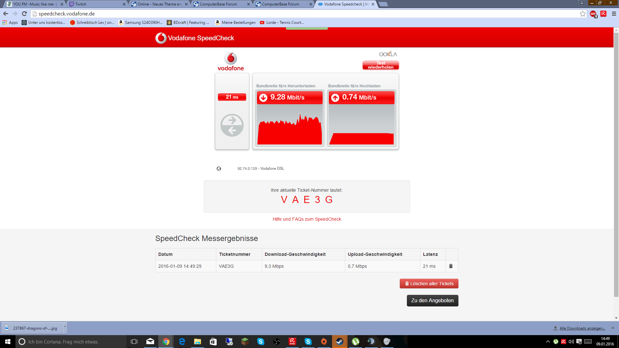The image size is (619, 348).
Task: Click Zu den Angeboten button
Action: pos(432,300)
